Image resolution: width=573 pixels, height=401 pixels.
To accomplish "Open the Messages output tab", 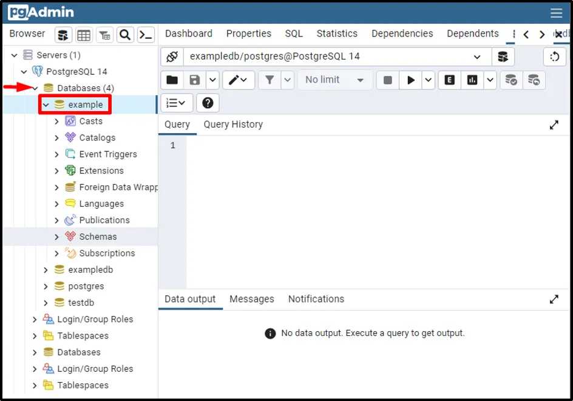I will (x=251, y=299).
